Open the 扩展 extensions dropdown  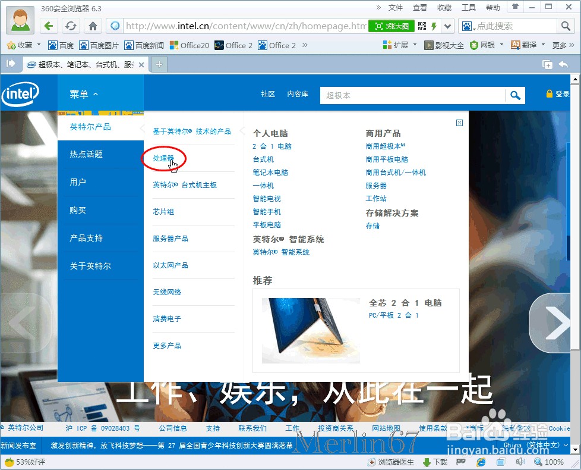tap(400, 45)
